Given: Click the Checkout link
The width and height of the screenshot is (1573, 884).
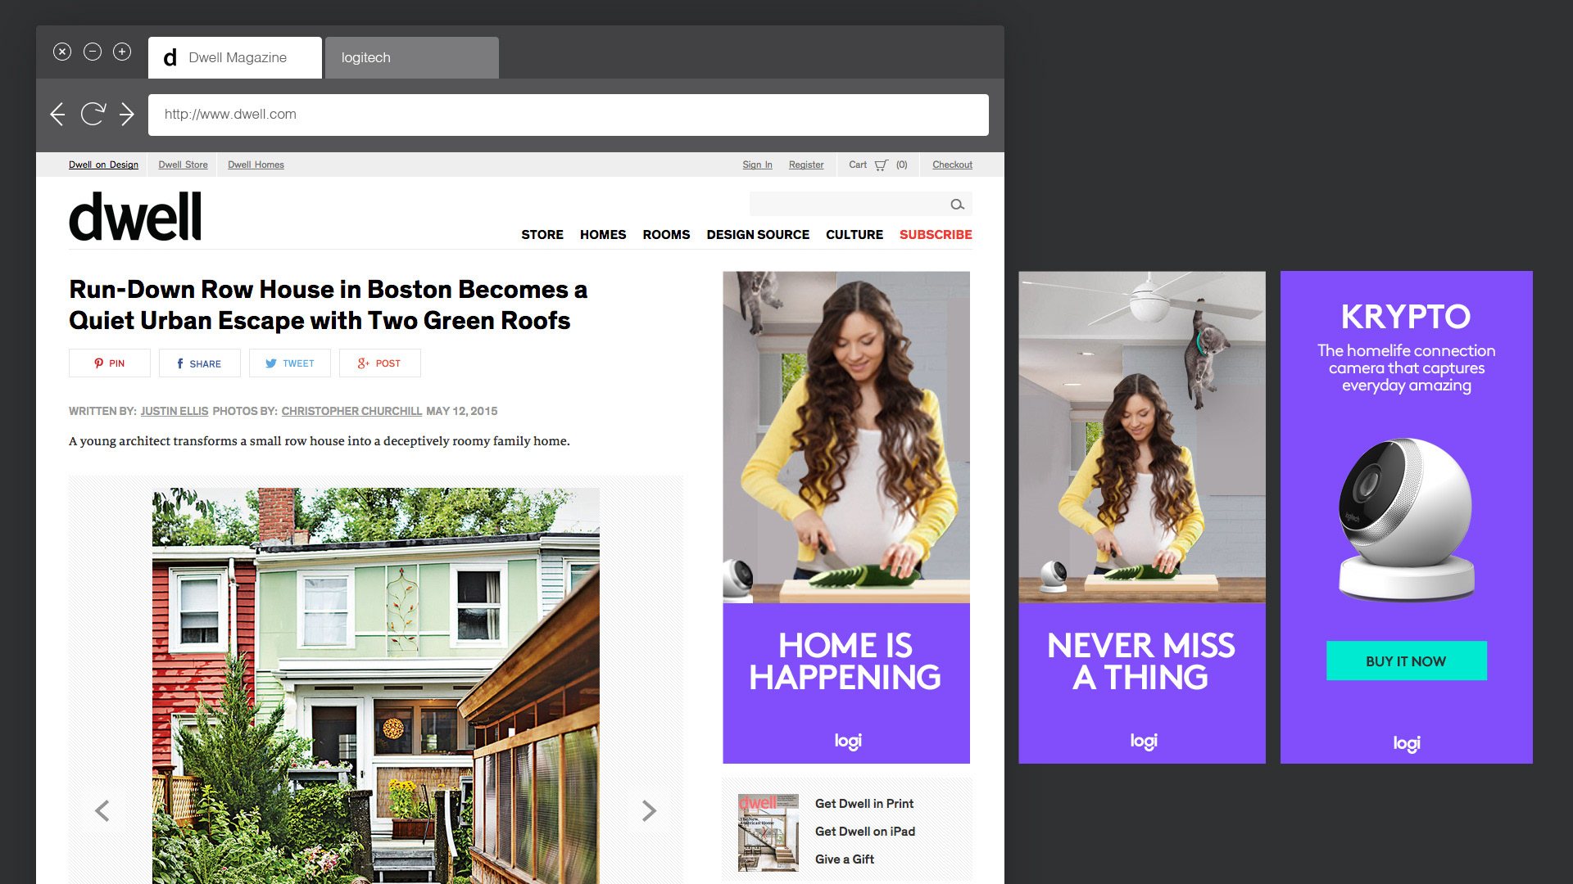Looking at the screenshot, I should click(x=952, y=165).
